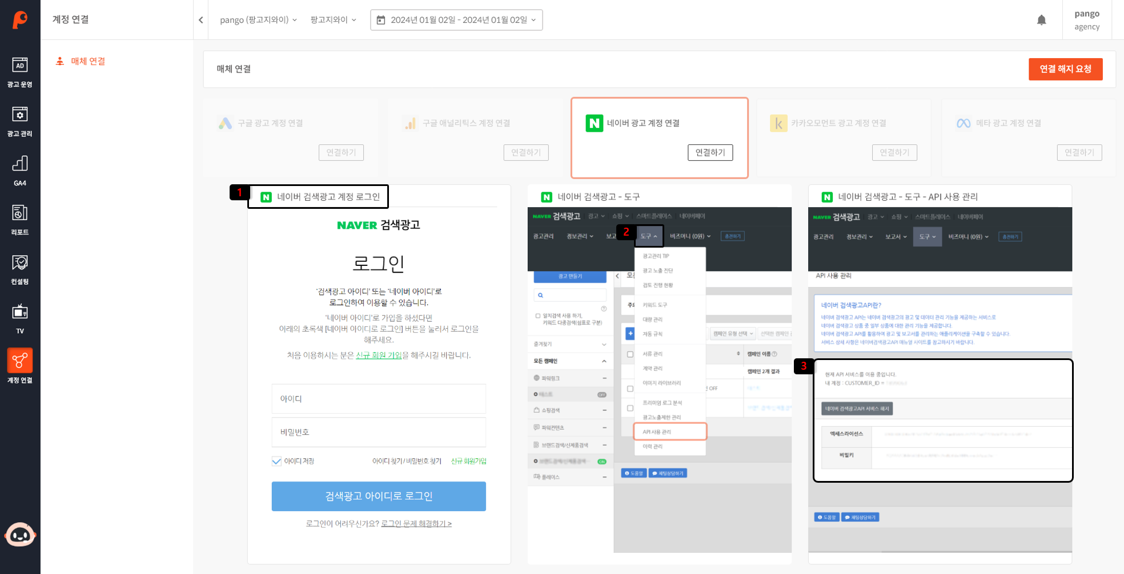This screenshot has height=574, width=1124.
Task: Open the 도구 menu in the middle guide image
Action: (x=648, y=236)
